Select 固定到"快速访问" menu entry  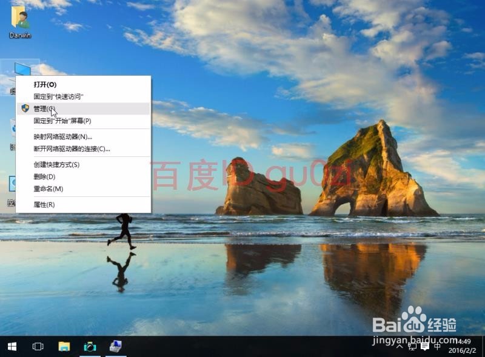coord(83,96)
